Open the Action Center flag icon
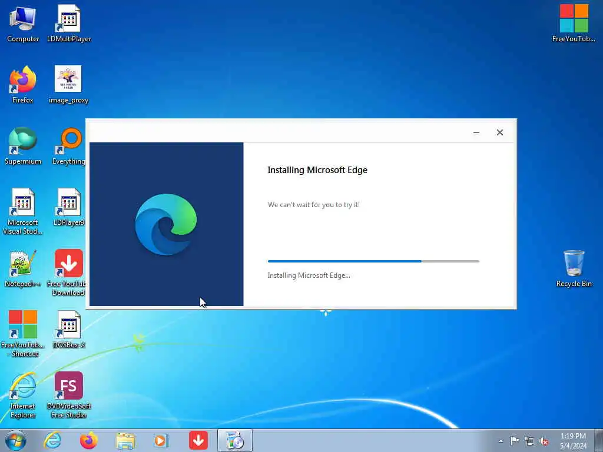 515,440
